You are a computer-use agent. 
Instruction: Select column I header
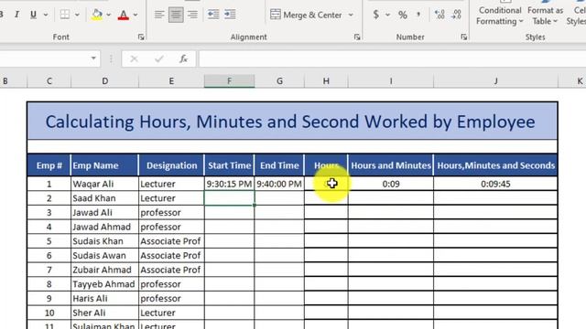(x=391, y=81)
